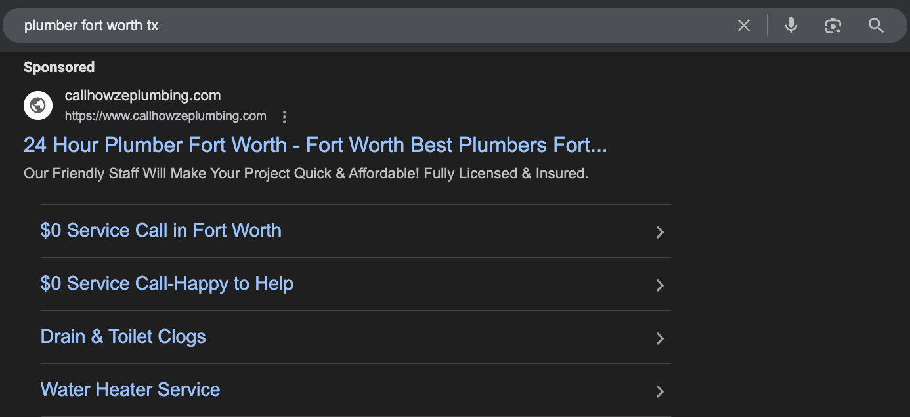The image size is (910, 417).
Task: Open the 'Drain & Toilet Clogs' sitelink
Action: coord(123,337)
